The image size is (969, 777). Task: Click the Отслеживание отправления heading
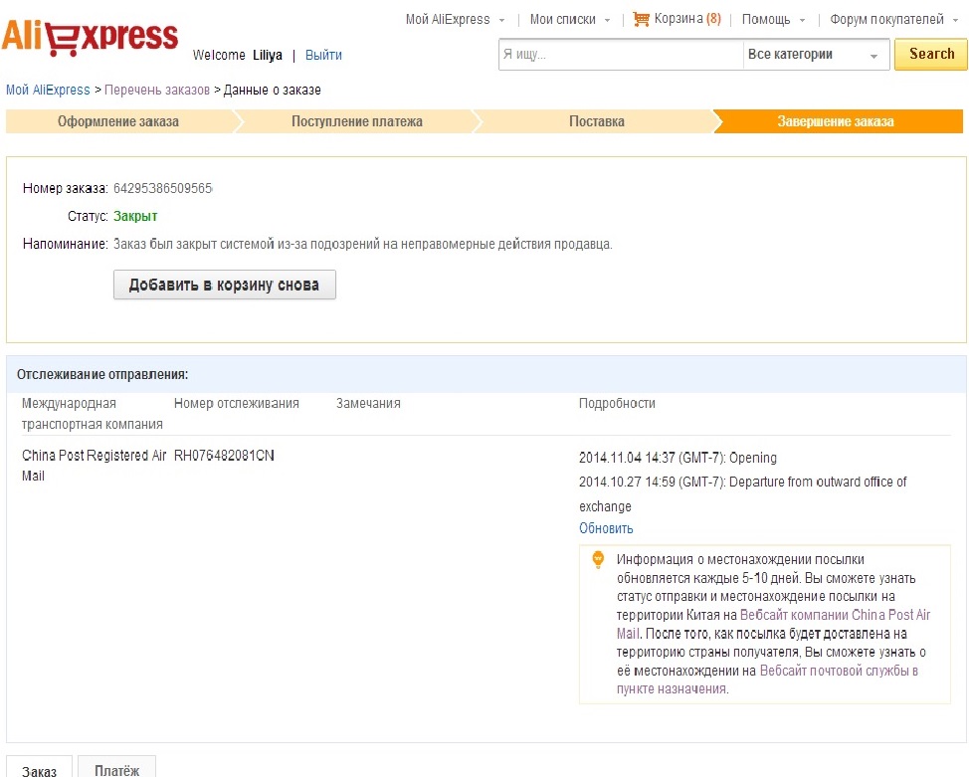click(x=102, y=375)
